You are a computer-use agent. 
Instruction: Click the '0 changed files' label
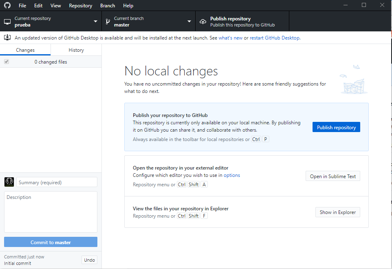pyautogui.click(x=51, y=62)
